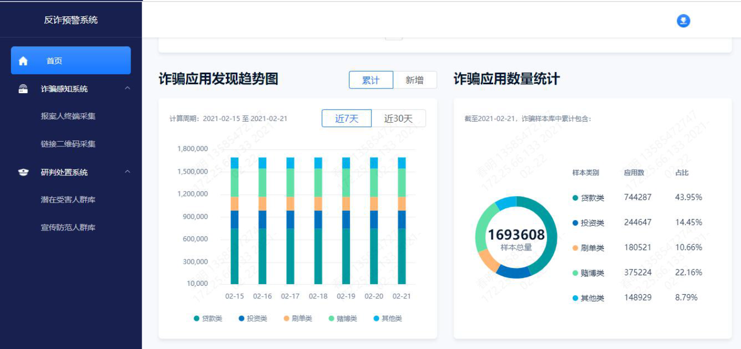Select the 诈骗感知系统 menu label
741x349 pixels.
tap(64, 89)
